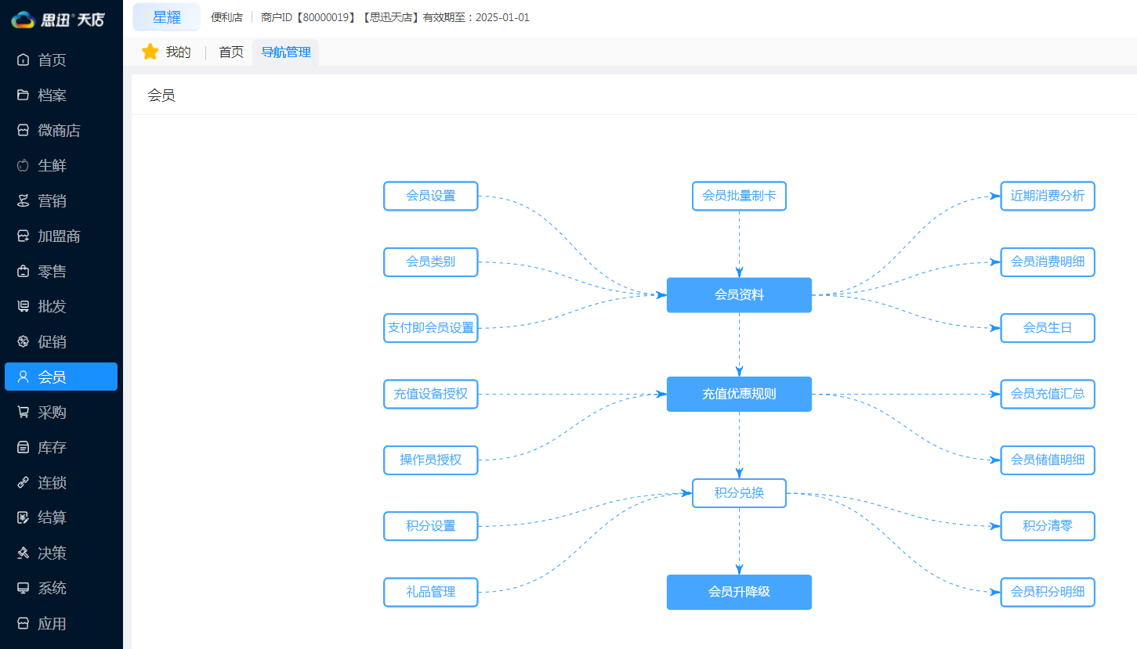Open the 档案 folder icon in sidebar
The image size is (1137, 649).
point(23,96)
